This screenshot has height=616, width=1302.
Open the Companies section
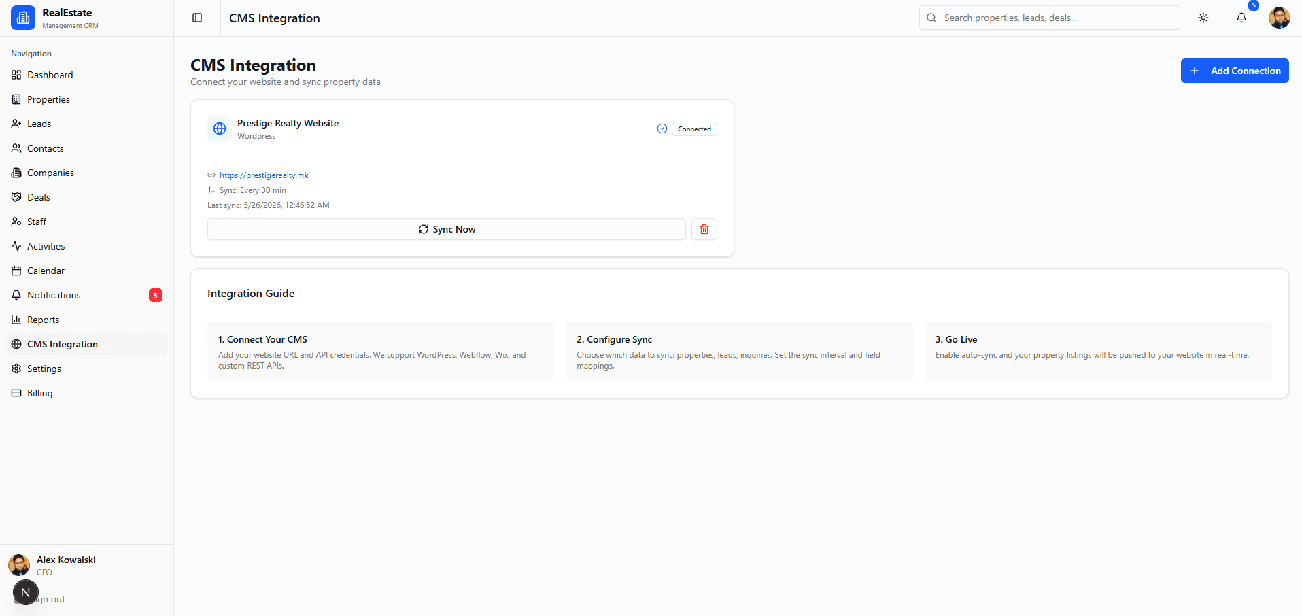86,173
